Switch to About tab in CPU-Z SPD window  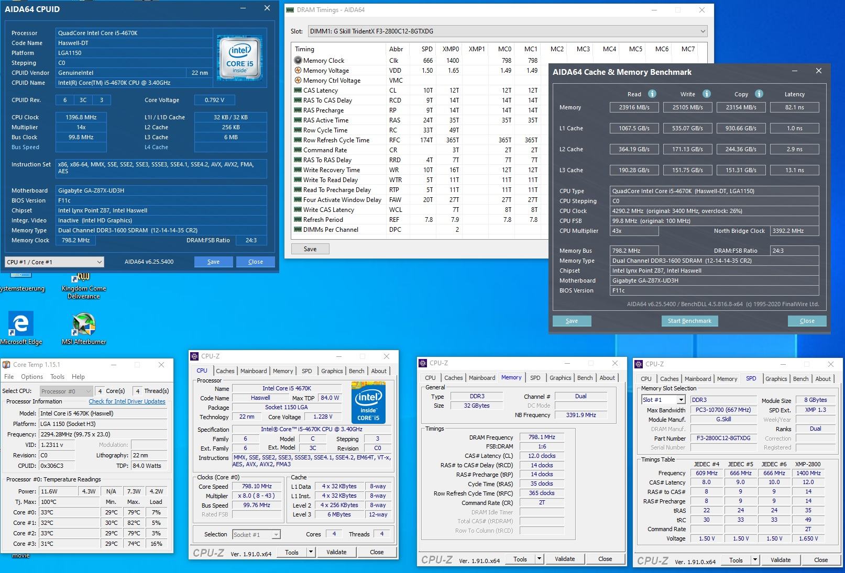click(x=823, y=379)
